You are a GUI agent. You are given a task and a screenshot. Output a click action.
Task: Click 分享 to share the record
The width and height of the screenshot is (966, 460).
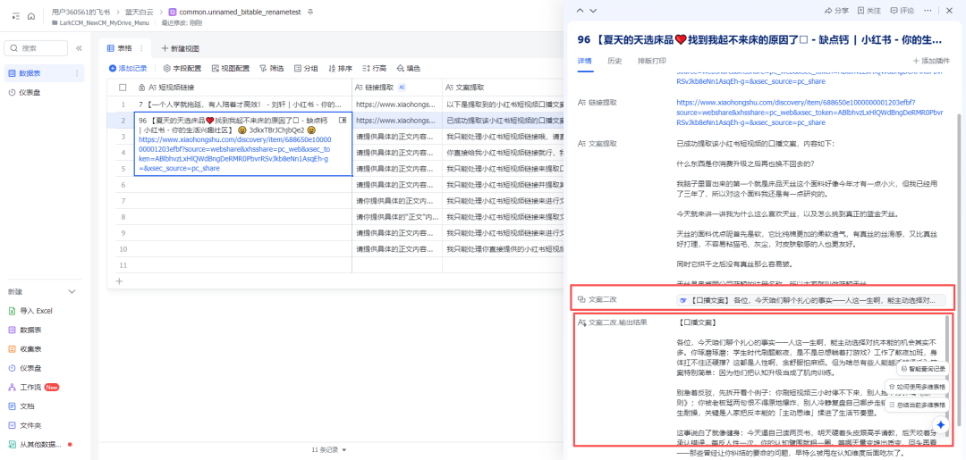836,11
